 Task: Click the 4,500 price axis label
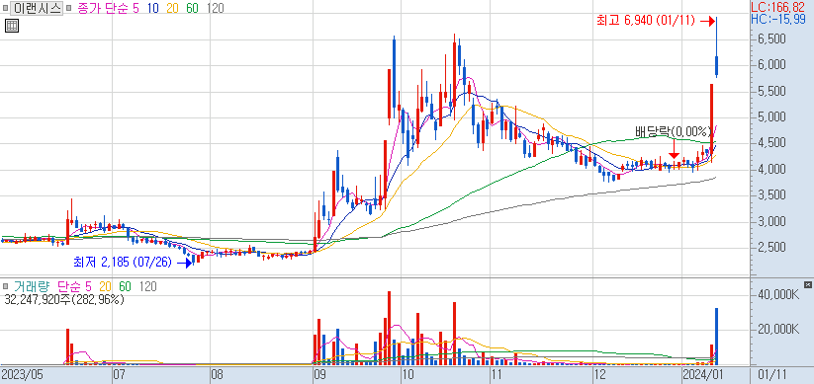tap(770, 143)
